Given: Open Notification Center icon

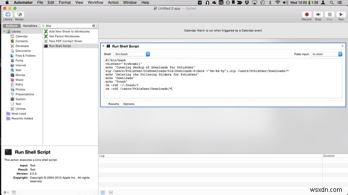Looking at the screenshot, I should [340, 3].
